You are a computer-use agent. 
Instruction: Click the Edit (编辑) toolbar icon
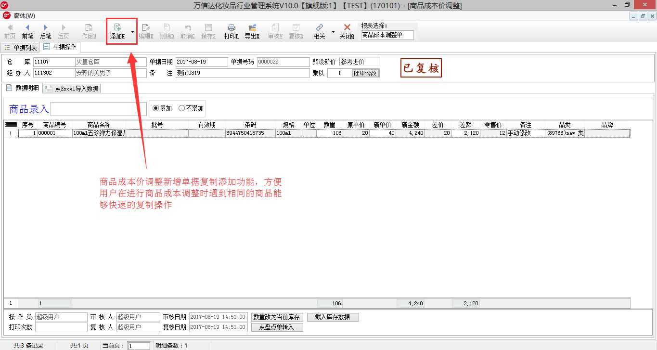(x=146, y=31)
